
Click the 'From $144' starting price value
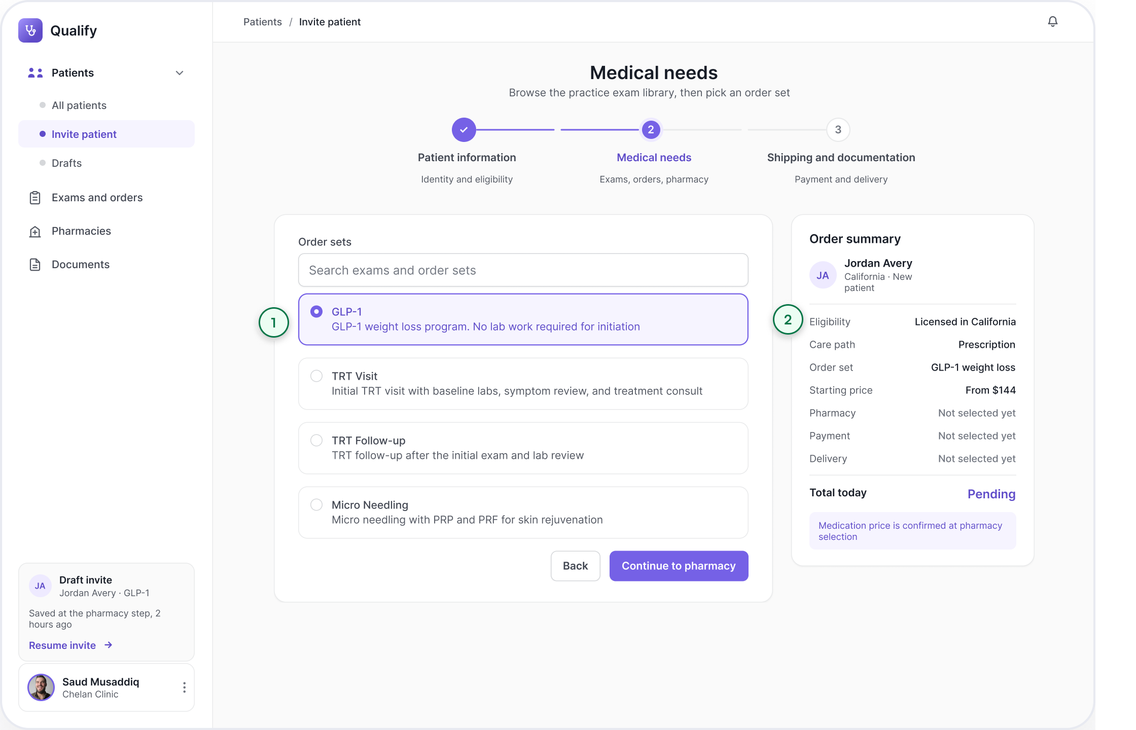point(990,390)
